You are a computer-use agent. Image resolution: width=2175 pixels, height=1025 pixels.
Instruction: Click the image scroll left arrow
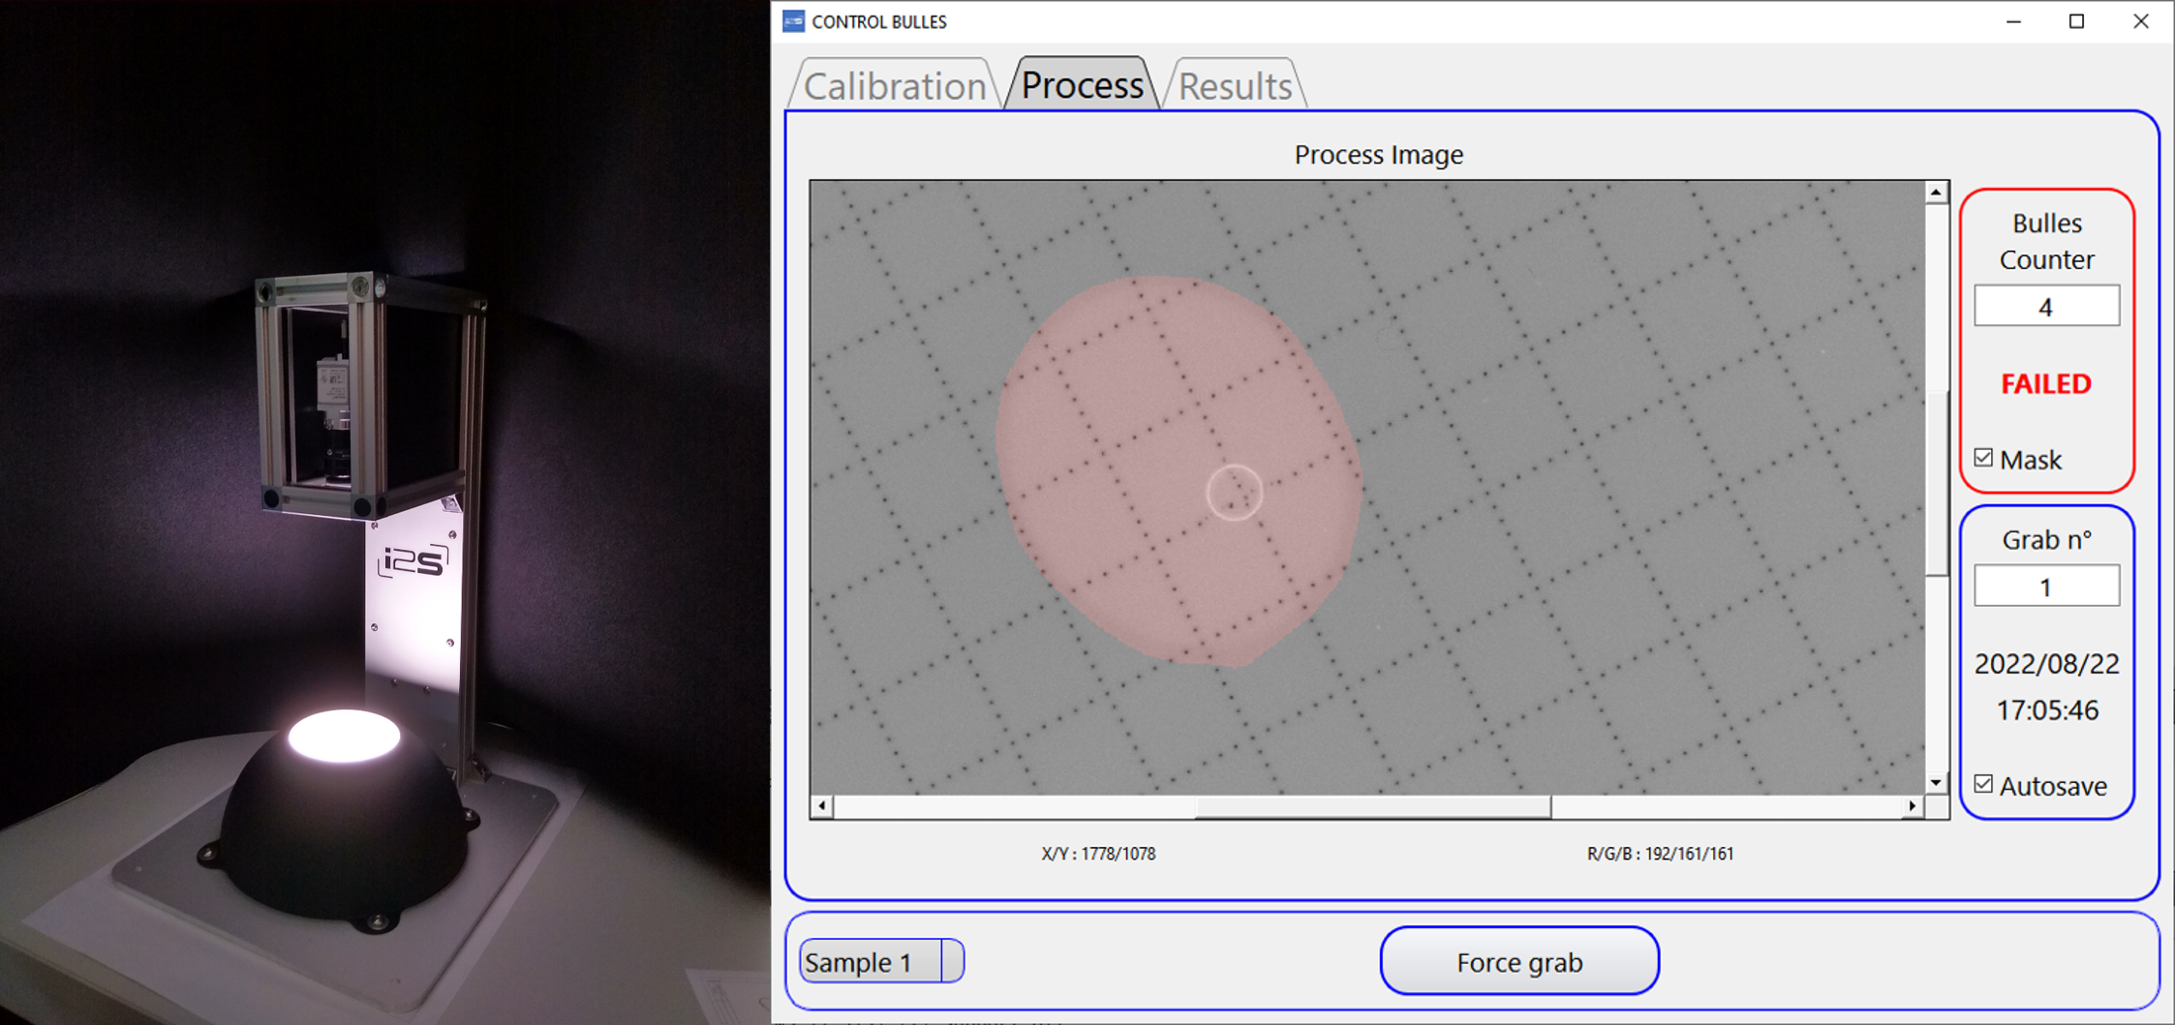(822, 805)
